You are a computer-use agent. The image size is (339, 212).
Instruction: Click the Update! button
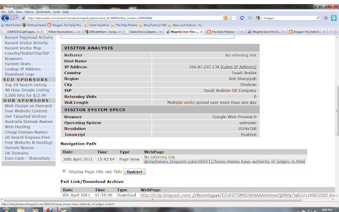point(135,172)
